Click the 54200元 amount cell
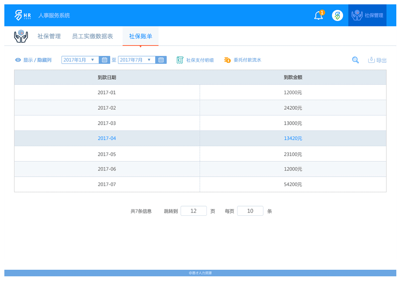Viewport: 401px width, 281px height. point(293,184)
